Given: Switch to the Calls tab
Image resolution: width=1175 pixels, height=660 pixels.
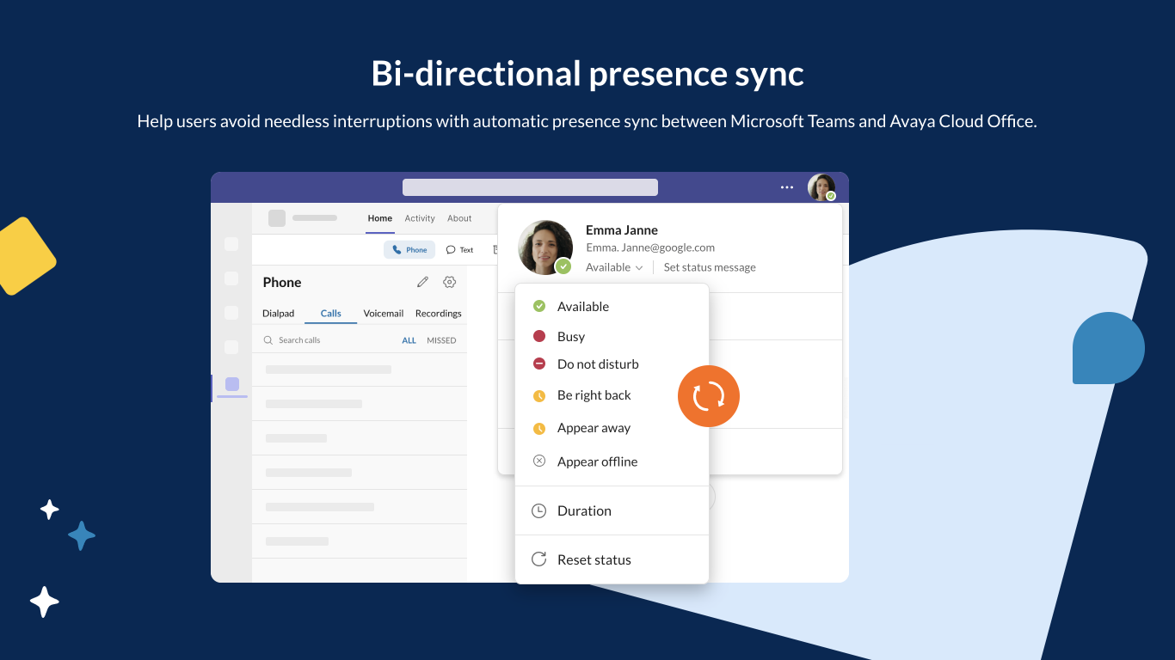Looking at the screenshot, I should 331,314.
